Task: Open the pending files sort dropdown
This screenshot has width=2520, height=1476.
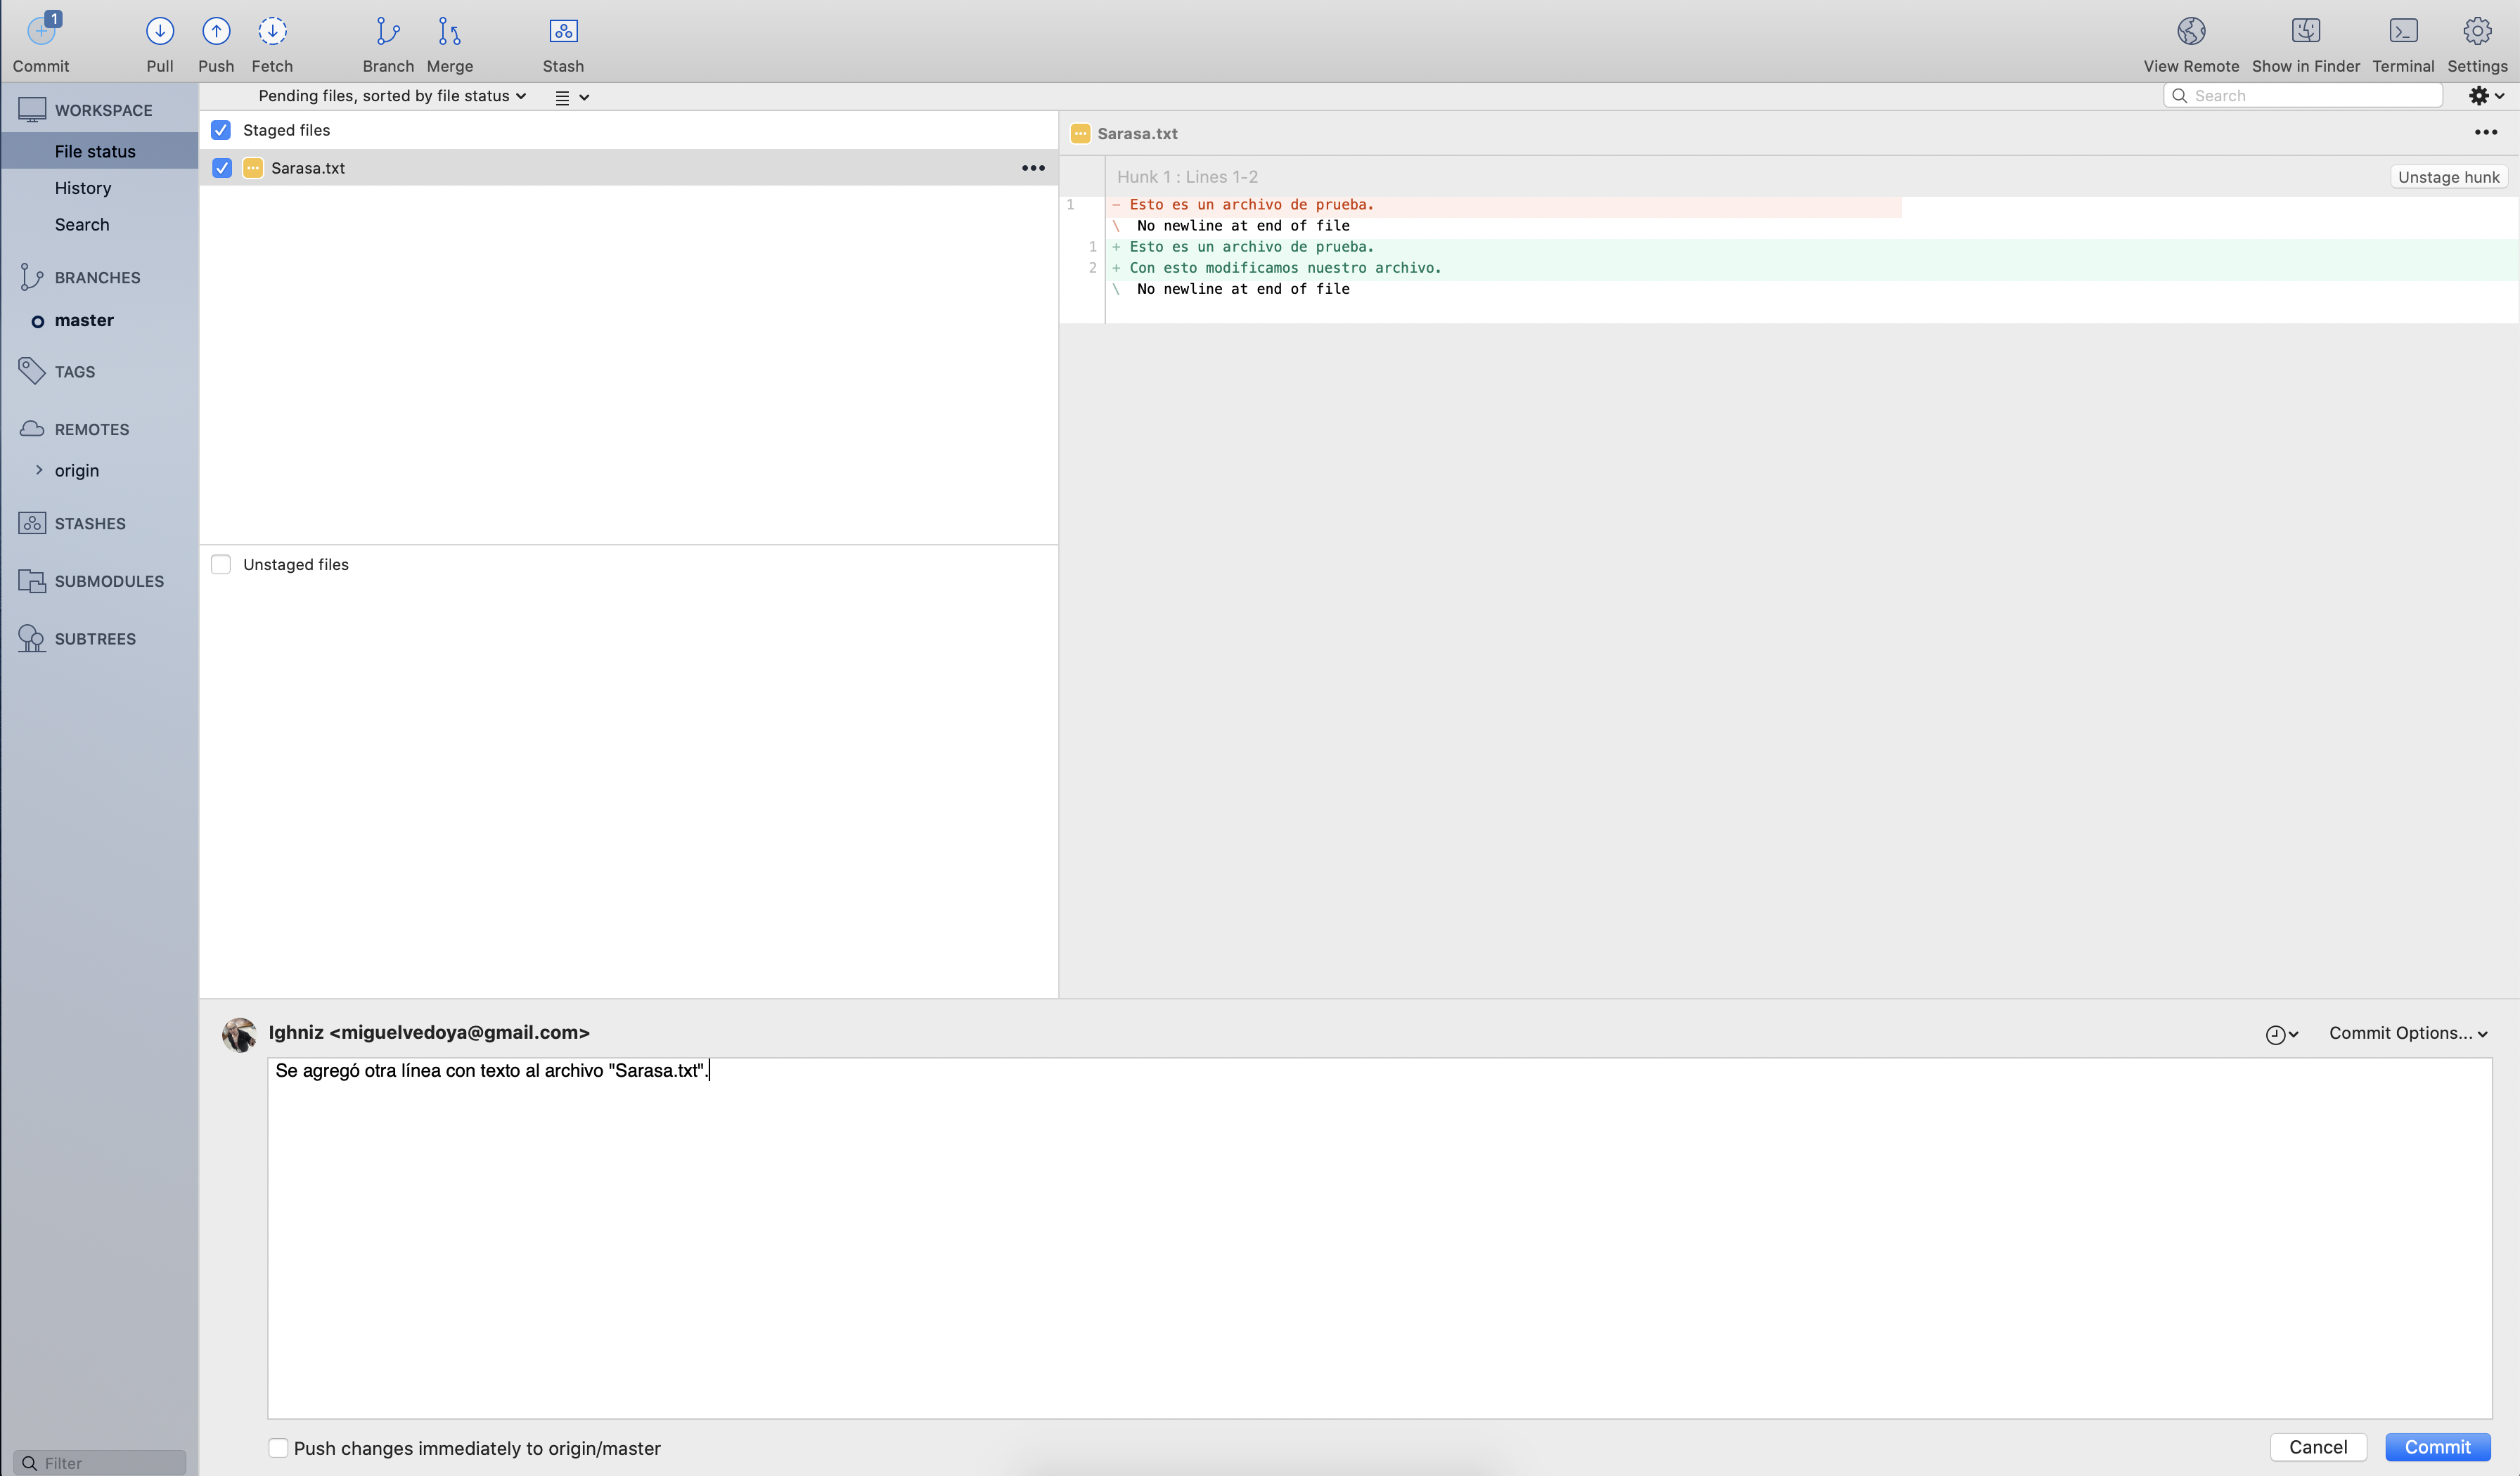Action: [x=392, y=96]
